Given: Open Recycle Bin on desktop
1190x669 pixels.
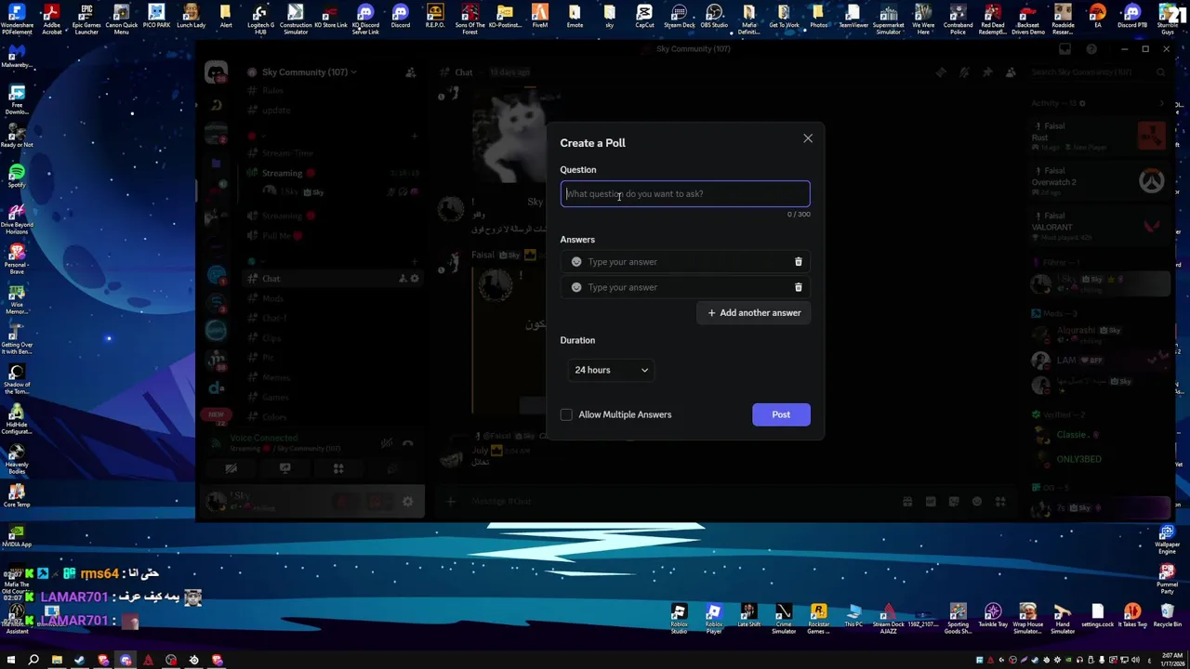Looking at the screenshot, I should pyautogui.click(x=1167, y=615).
